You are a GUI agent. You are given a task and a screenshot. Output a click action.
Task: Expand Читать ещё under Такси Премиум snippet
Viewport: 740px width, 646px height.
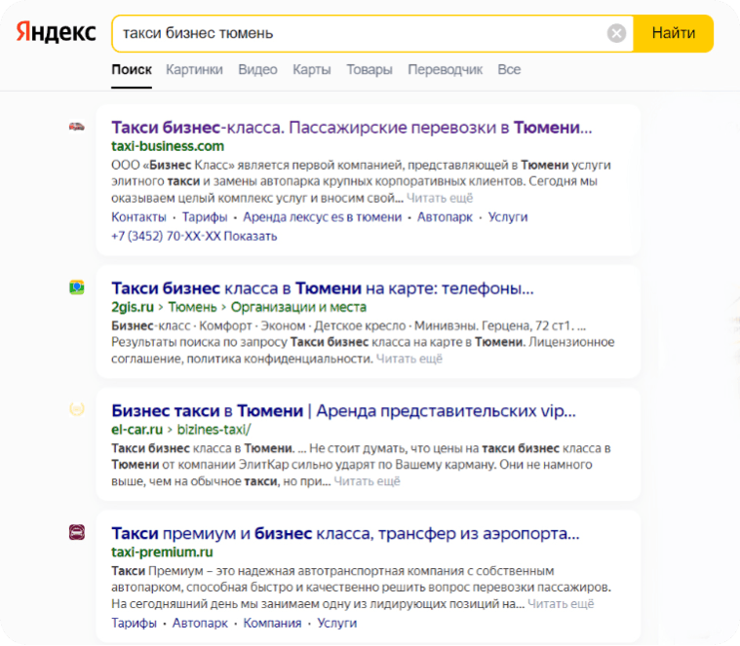click(x=561, y=603)
